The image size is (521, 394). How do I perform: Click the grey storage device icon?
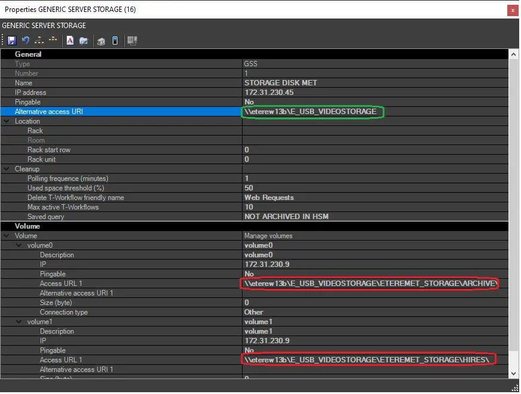101,41
